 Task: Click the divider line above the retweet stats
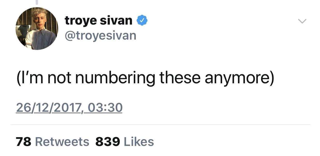tap(160, 125)
